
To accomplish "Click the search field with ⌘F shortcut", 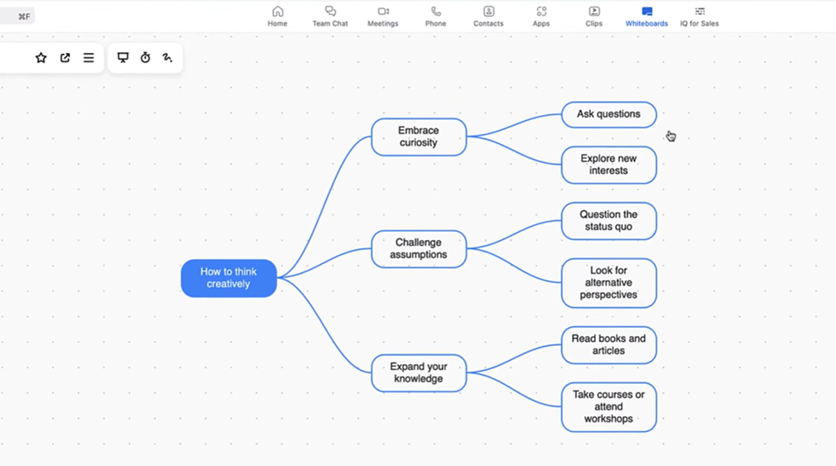I will tap(17, 17).
